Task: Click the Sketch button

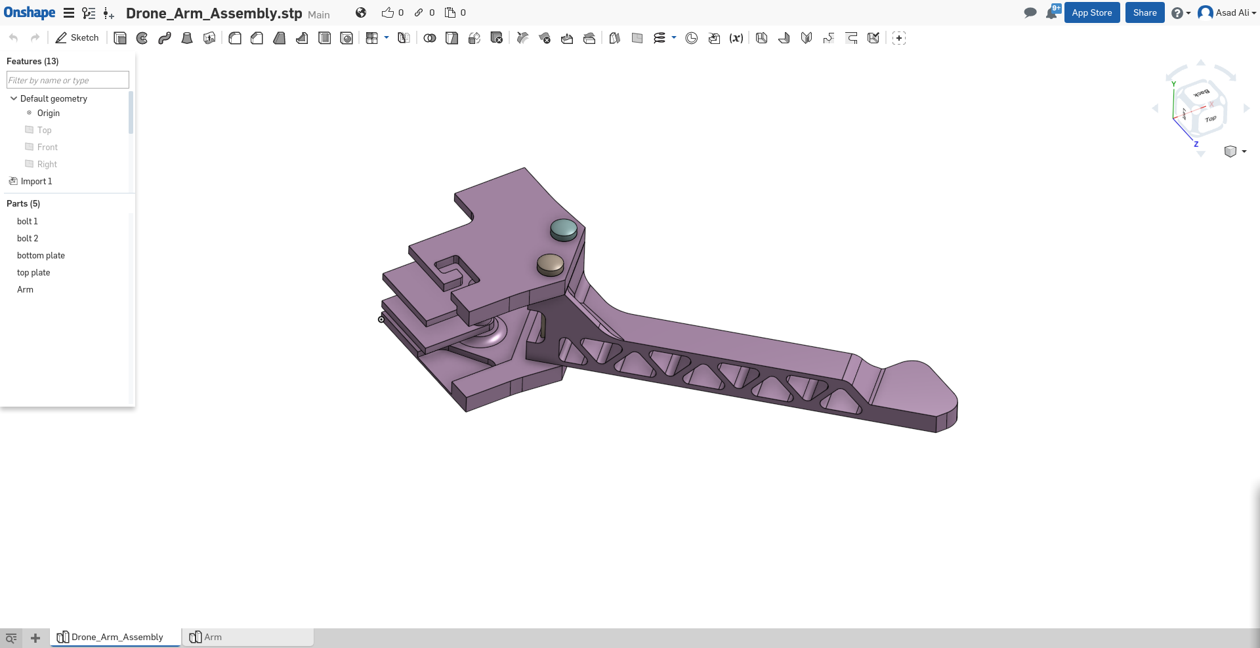Action: pos(77,38)
